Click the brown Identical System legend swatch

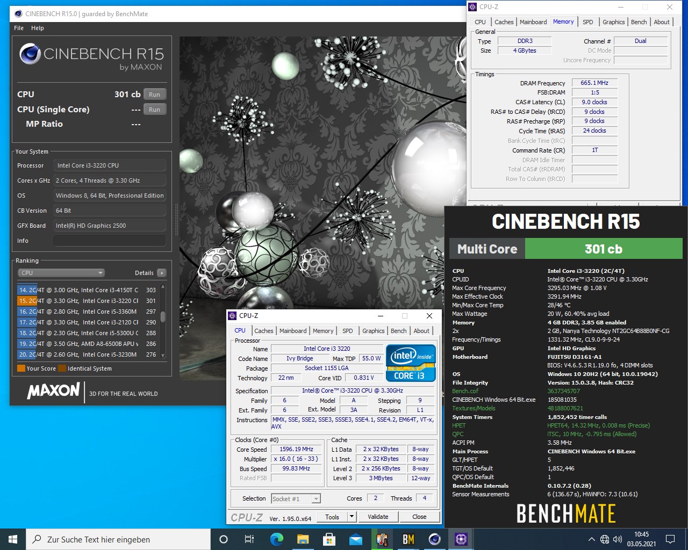[62, 368]
